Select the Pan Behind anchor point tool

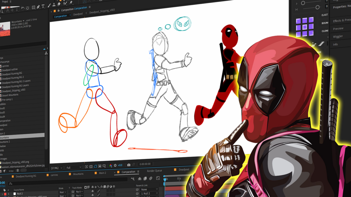pyautogui.click(x=28, y=8)
